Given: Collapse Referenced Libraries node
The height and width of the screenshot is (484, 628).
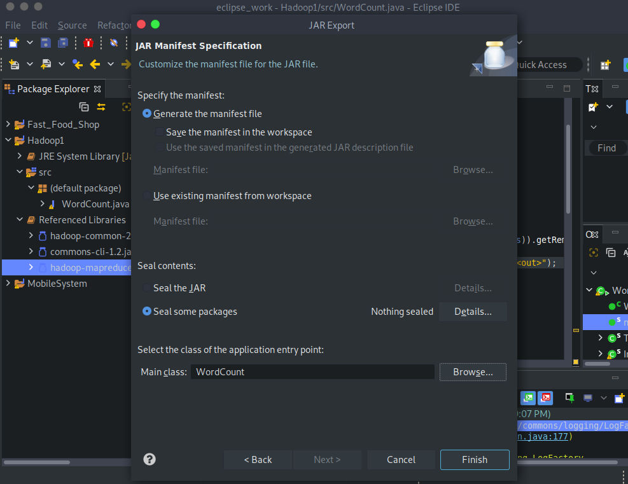Looking at the screenshot, I should [19, 219].
